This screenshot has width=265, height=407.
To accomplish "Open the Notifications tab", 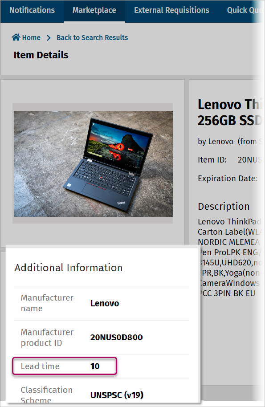I will [32, 10].
